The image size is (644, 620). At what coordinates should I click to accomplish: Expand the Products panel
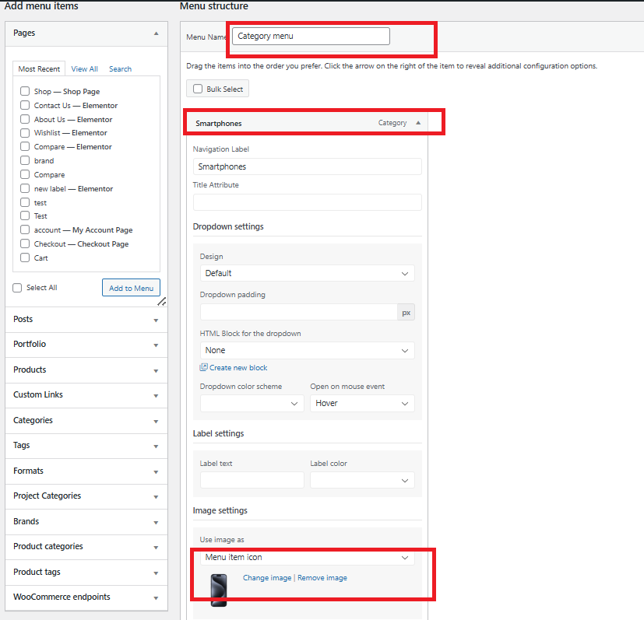(x=86, y=370)
